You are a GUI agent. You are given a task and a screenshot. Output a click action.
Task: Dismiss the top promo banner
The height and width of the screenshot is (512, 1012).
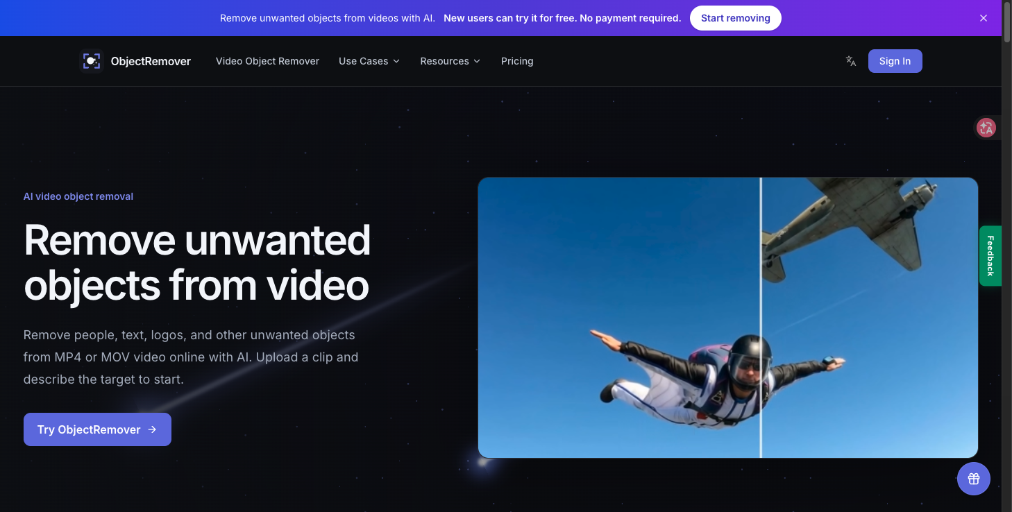coord(984,18)
